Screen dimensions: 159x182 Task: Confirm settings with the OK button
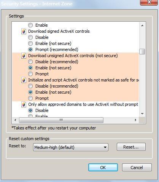coord(103,168)
